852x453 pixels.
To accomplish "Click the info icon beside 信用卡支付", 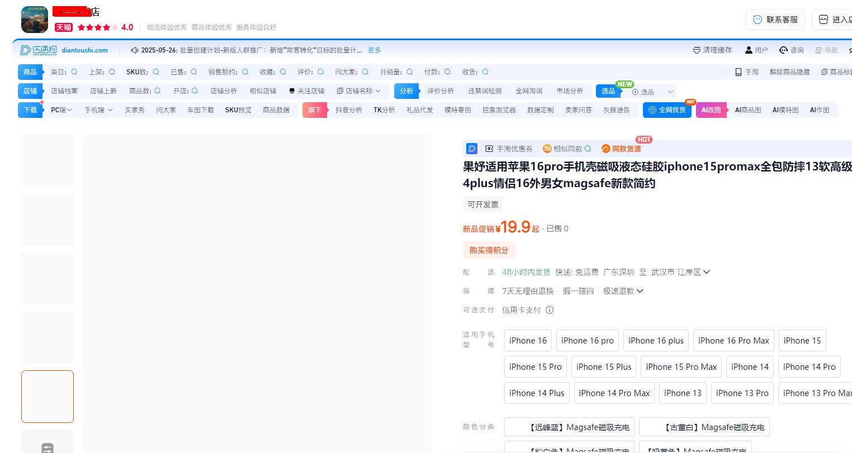I will pyautogui.click(x=550, y=310).
